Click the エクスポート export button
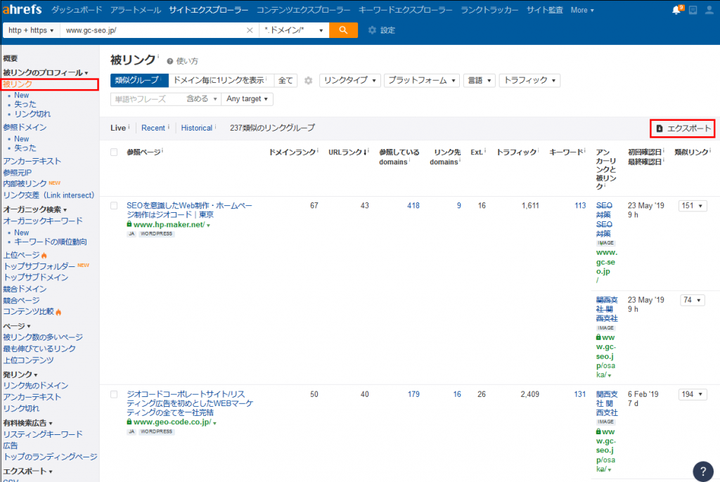The width and height of the screenshot is (720, 482). [x=683, y=128]
